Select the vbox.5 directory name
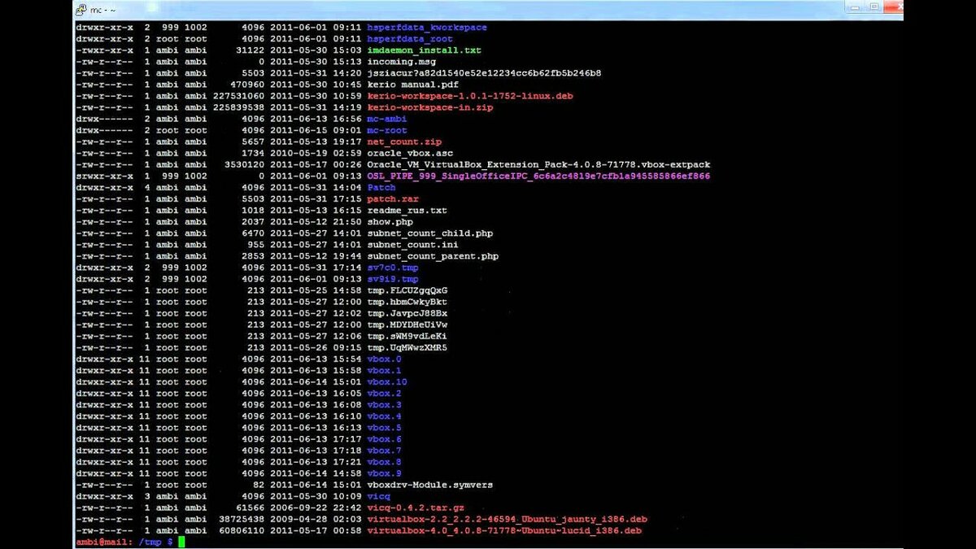The image size is (976, 549). pyautogui.click(x=385, y=428)
